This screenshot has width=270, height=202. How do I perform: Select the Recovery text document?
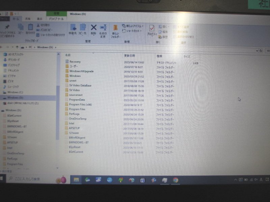(73, 62)
